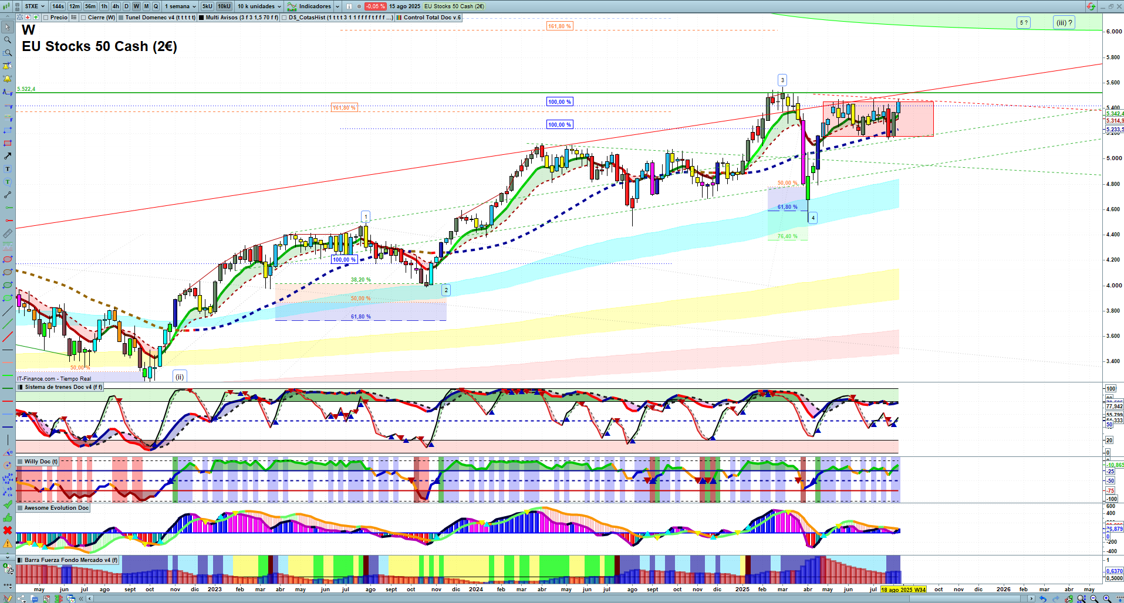Activate the magnifier zoom tool

(x=8, y=40)
